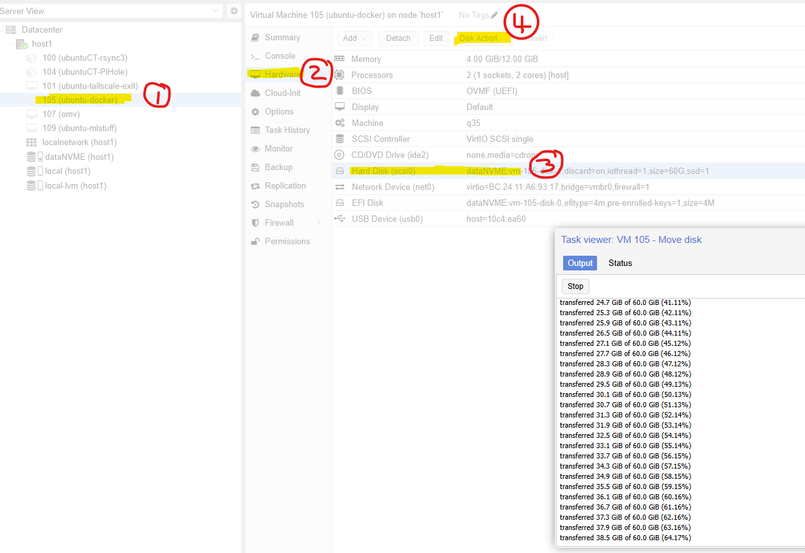Open Task History panel icon
The width and height of the screenshot is (805, 553).
256,130
